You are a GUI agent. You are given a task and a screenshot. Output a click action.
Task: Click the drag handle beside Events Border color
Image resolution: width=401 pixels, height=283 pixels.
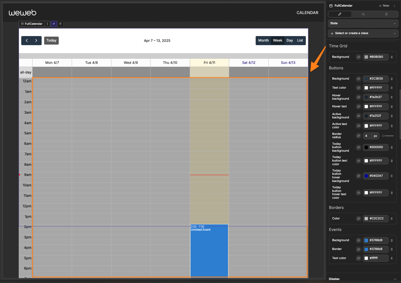point(392,249)
